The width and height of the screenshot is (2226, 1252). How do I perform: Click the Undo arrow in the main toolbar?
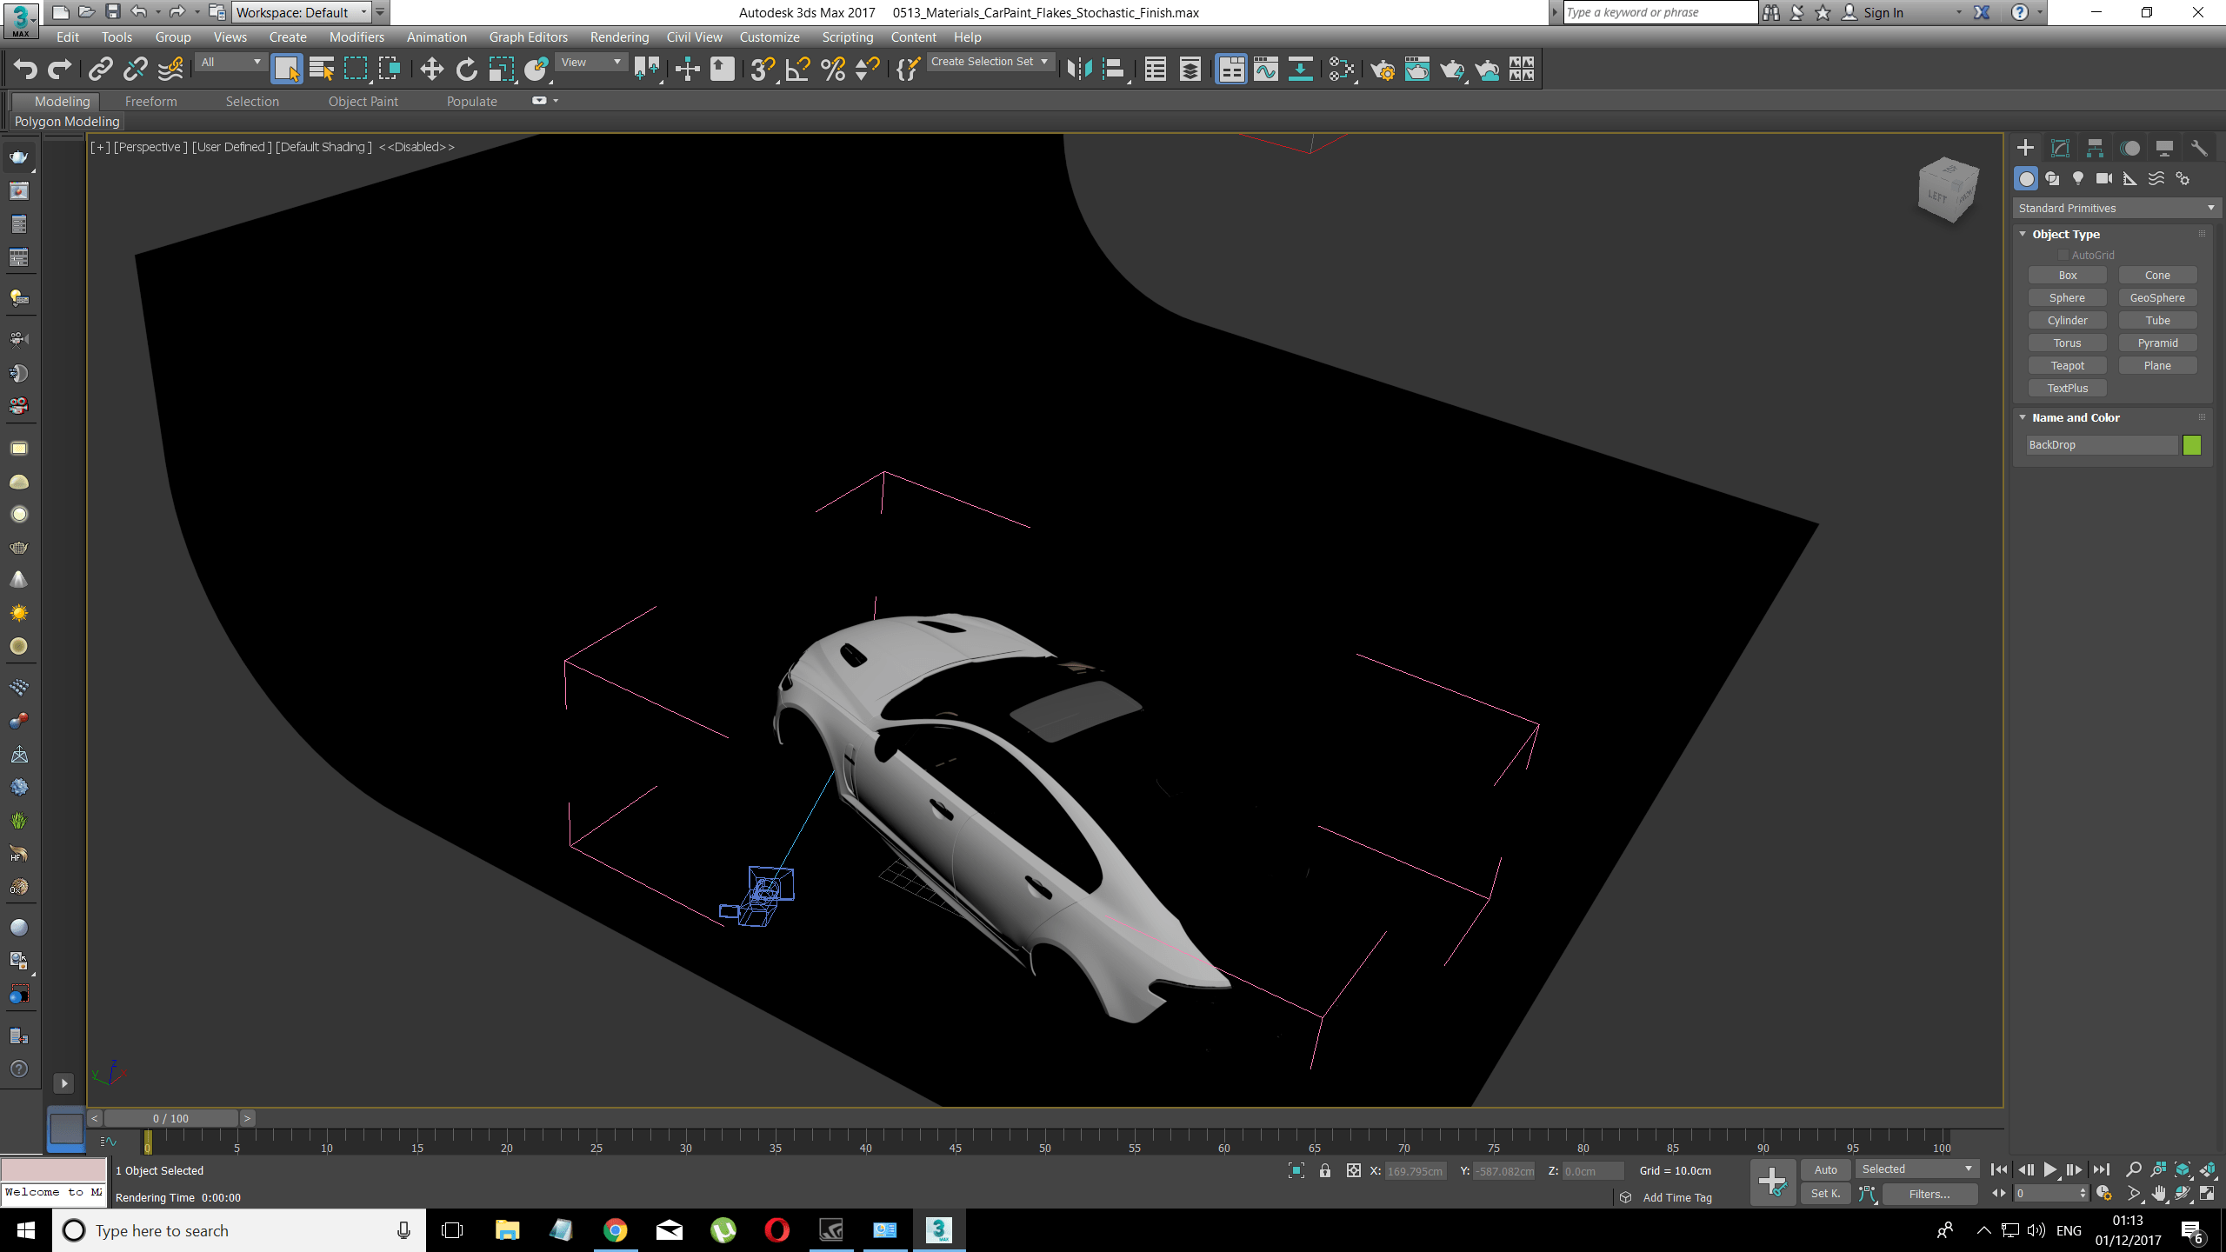pos(25,70)
